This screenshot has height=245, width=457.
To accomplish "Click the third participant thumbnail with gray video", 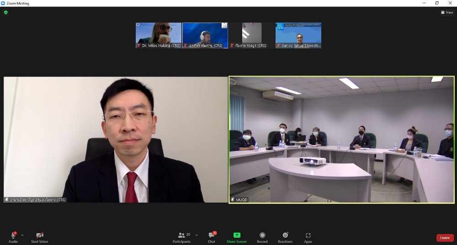I will point(251,35).
